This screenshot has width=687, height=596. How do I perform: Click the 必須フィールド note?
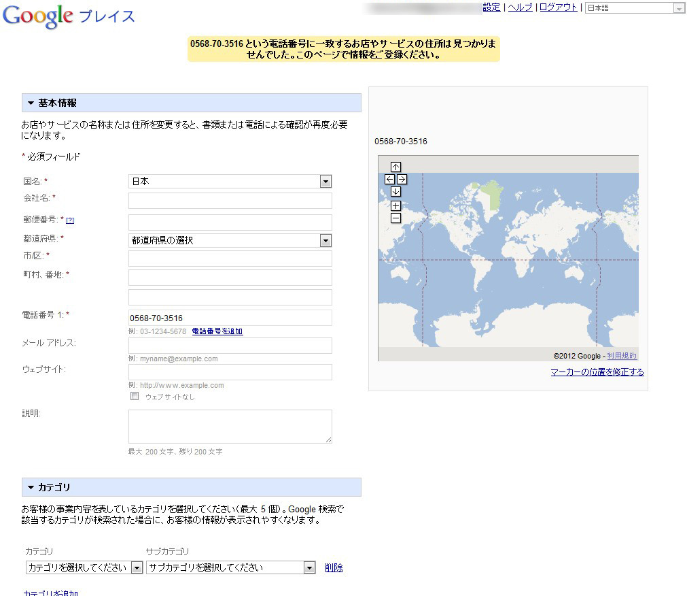[x=51, y=156]
